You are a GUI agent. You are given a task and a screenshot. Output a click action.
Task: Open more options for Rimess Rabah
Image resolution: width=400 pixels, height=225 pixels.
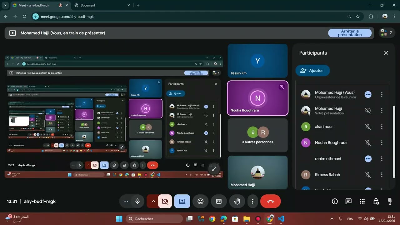point(382,175)
